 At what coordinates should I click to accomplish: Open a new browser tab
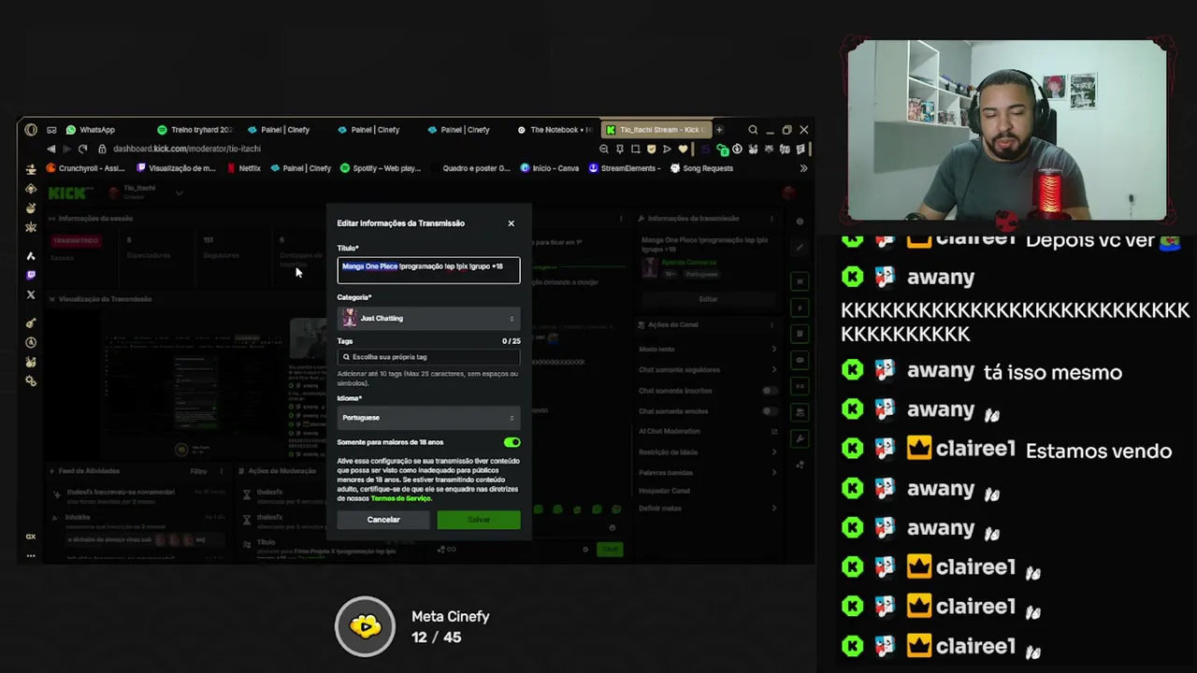tap(719, 130)
